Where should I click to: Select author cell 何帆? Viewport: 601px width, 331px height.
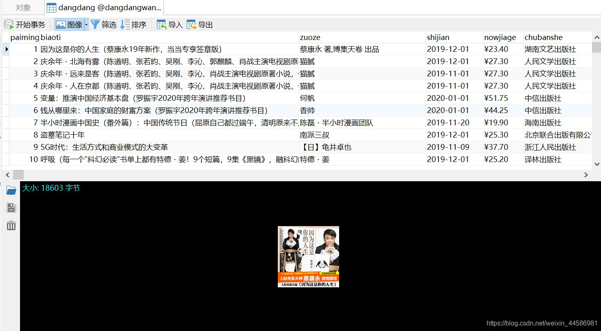362,98
